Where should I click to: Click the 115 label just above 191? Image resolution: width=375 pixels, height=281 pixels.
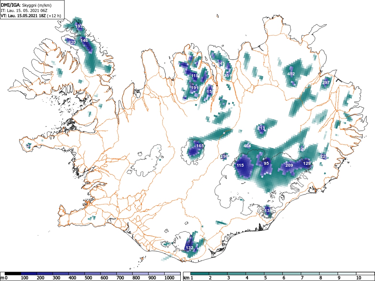(x=195, y=76)
